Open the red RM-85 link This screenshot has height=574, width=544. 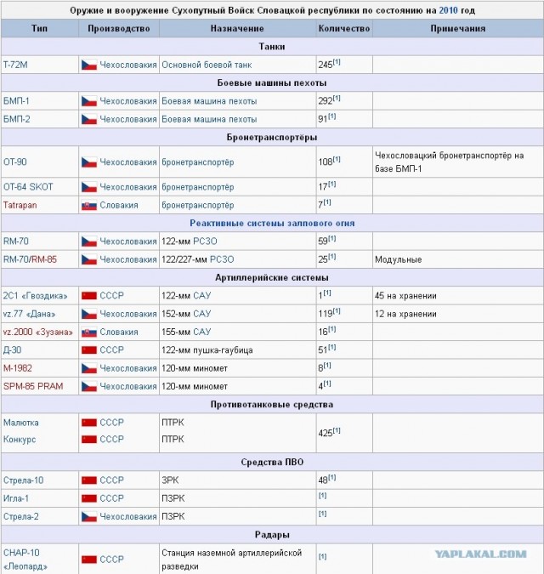point(44,259)
